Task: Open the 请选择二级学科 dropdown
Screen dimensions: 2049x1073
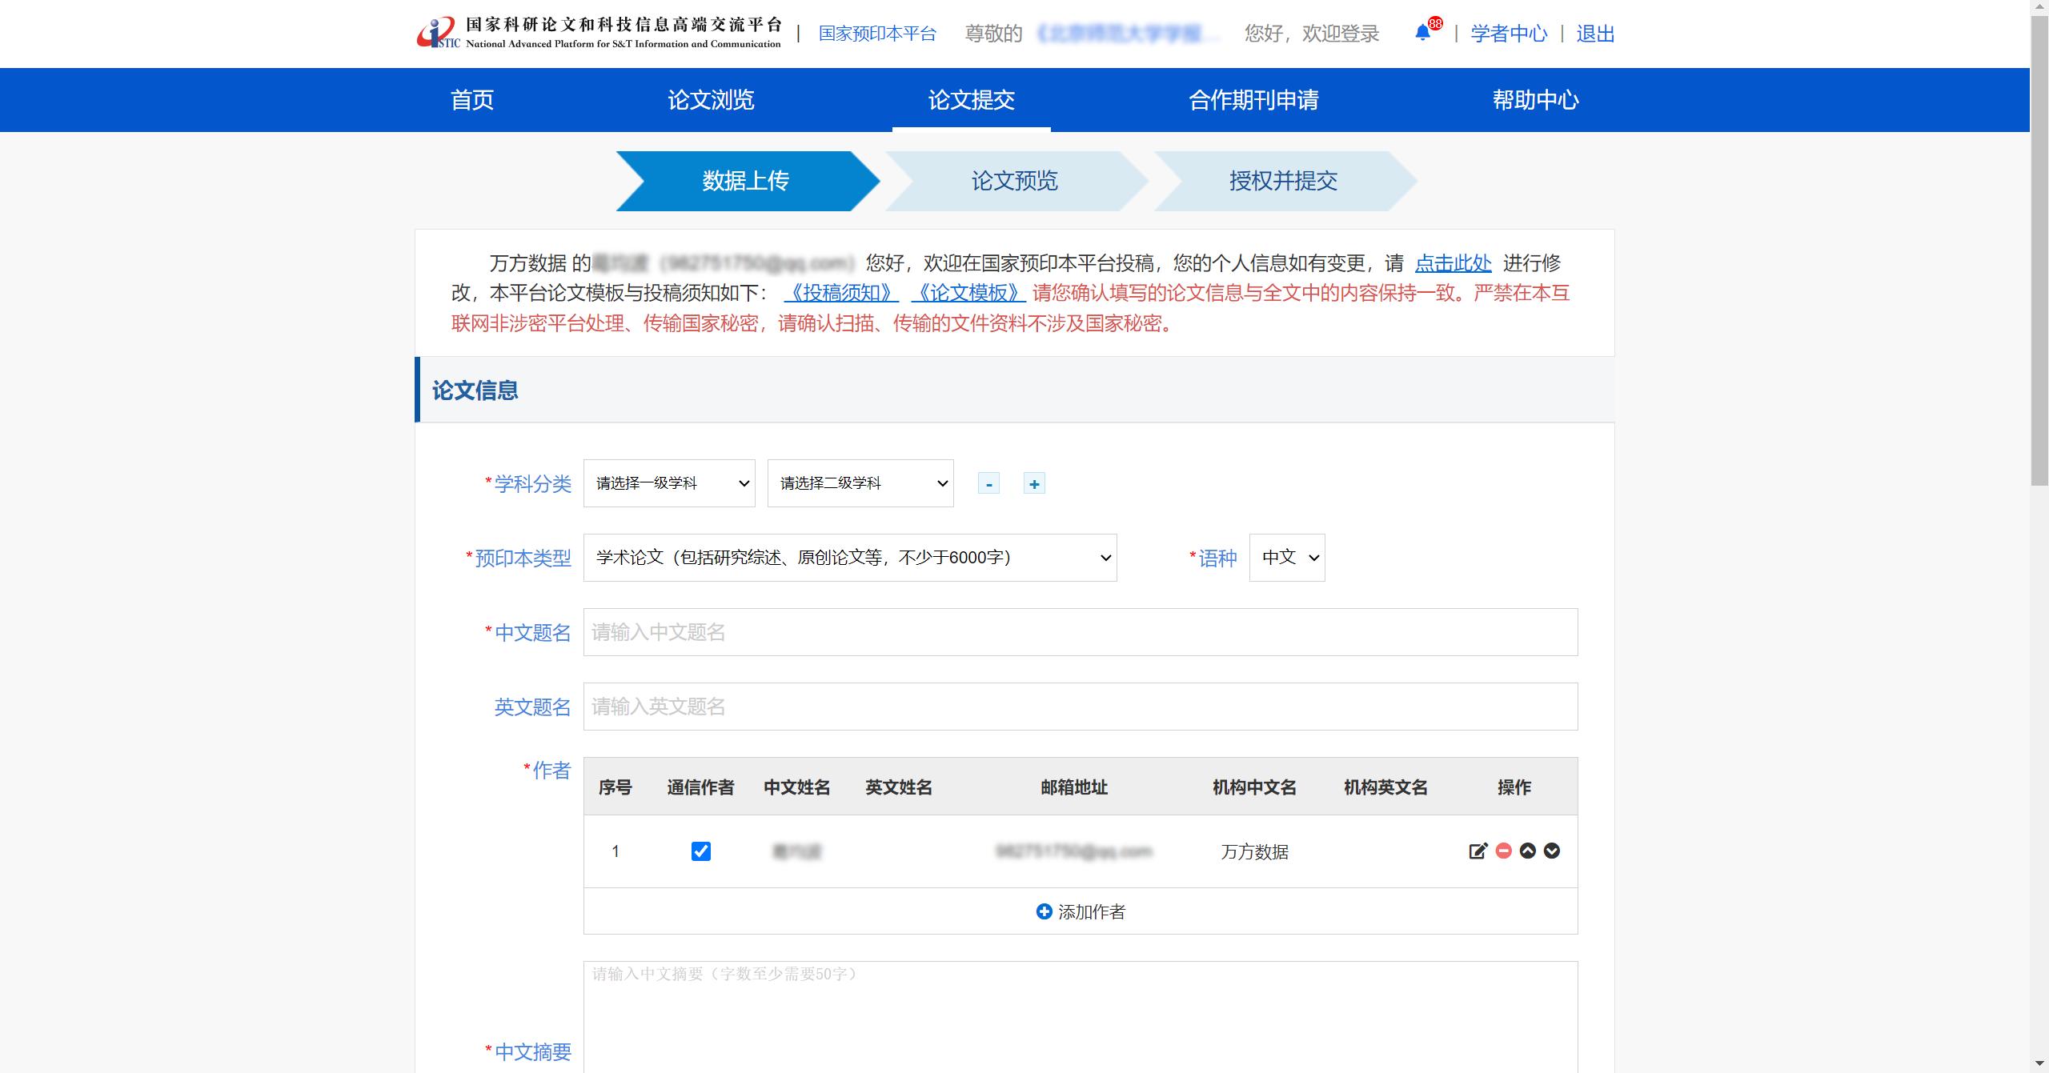Action: pos(860,483)
